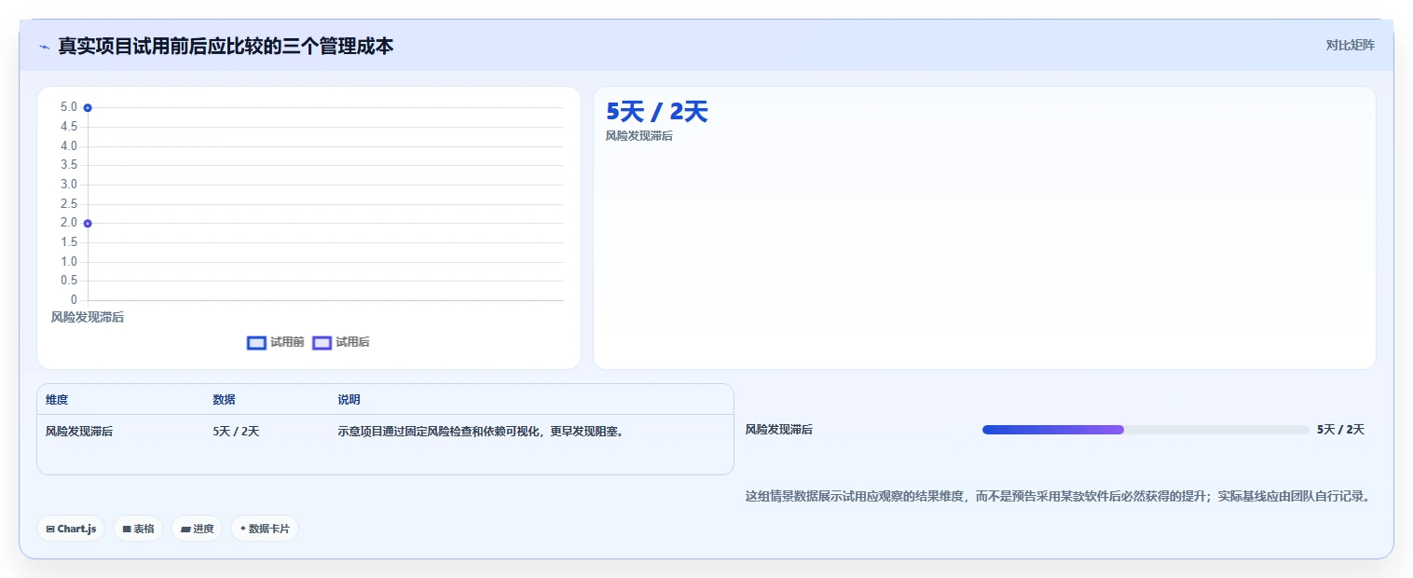Click the 5.0 data point on chart

pos(88,107)
